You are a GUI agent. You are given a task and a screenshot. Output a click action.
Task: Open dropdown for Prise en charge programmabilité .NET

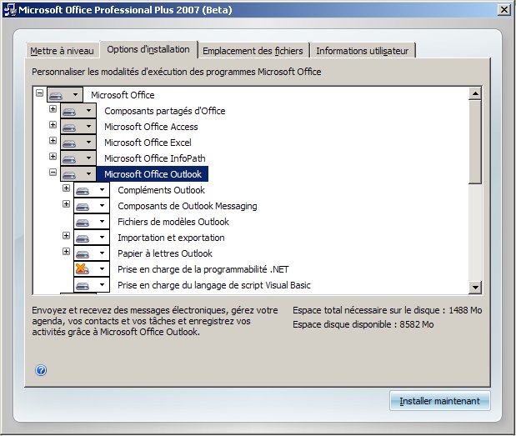point(92,269)
